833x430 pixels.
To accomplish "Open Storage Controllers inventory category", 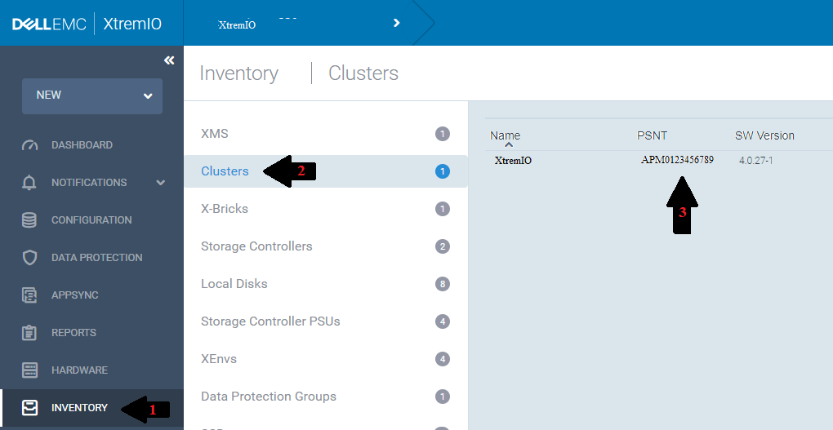I will click(256, 246).
